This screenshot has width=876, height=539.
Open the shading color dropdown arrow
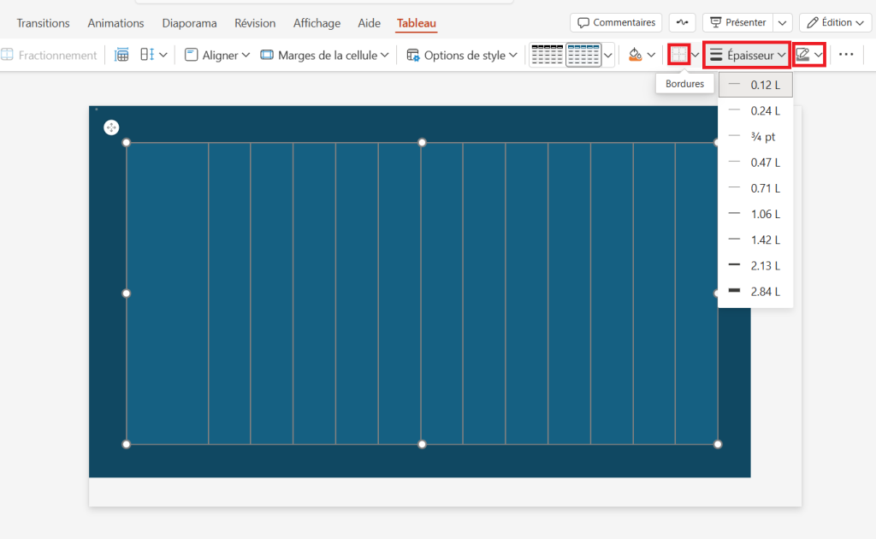(x=651, y=55)
